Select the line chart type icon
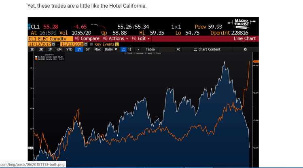Screen dimensions: 303x168 coord(124,49)
